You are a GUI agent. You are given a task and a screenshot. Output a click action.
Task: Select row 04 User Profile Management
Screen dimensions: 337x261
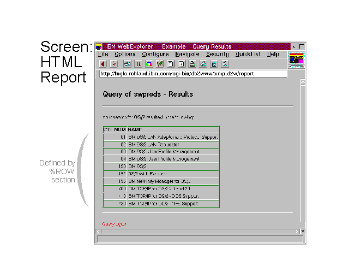tap(161, 159)
